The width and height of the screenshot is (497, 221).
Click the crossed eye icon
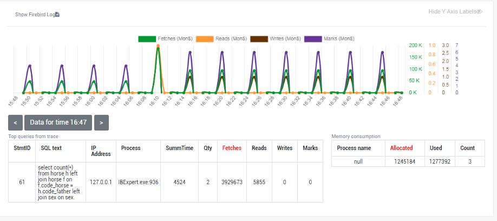(x=480, y=12)
